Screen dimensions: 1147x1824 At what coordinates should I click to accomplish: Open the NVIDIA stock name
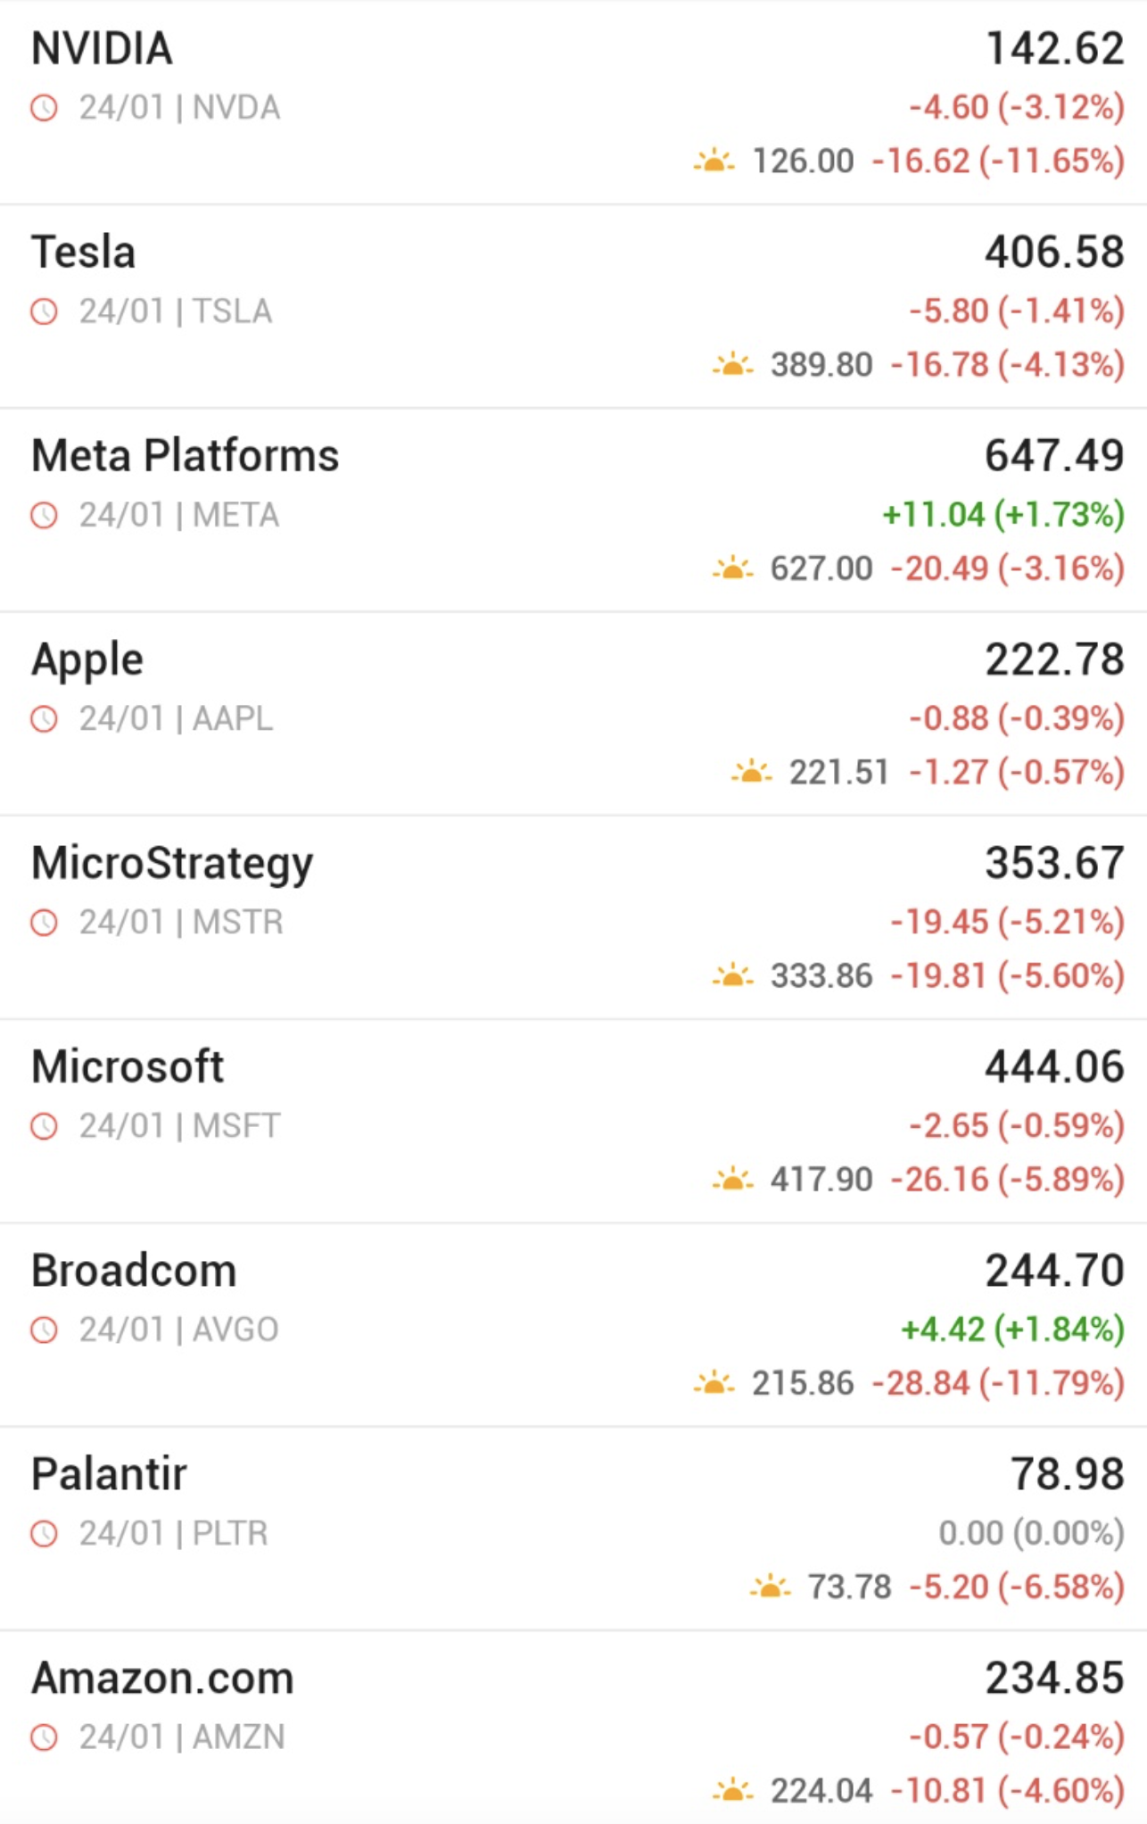tap(102, 48)
